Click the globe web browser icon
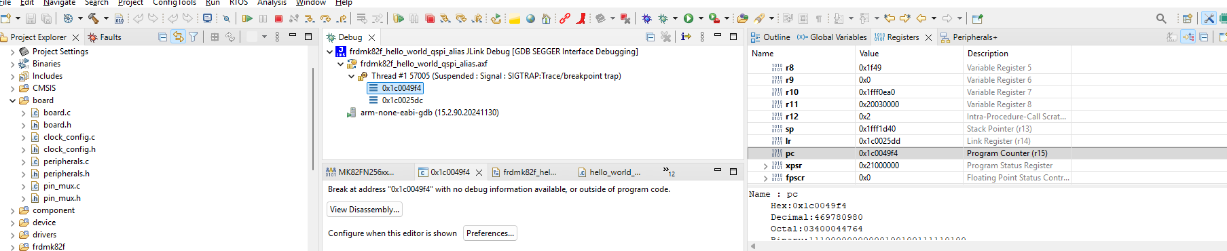Viewport: 1227px width, 251px height. pos(531,18)
